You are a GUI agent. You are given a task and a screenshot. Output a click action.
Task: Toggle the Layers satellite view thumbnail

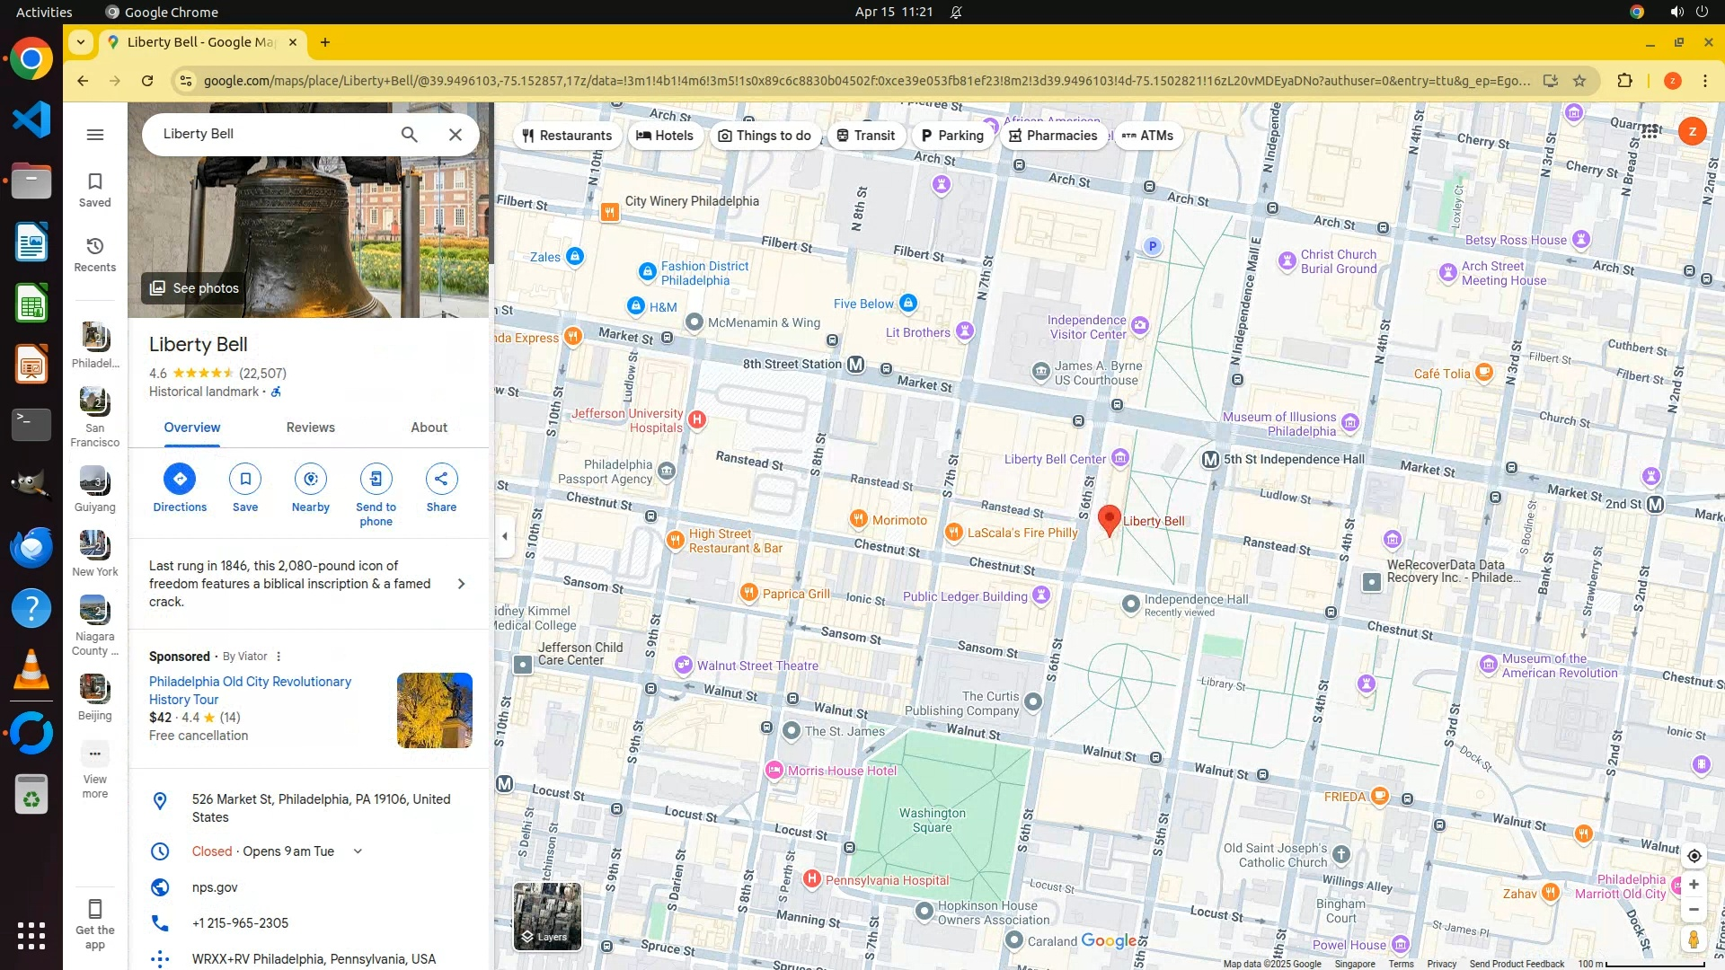547,916
